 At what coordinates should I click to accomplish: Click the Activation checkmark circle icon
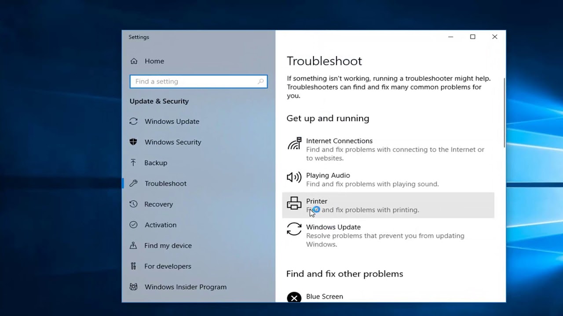point(133,225)
